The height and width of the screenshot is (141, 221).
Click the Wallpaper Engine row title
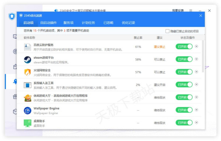tap(46, 108)
